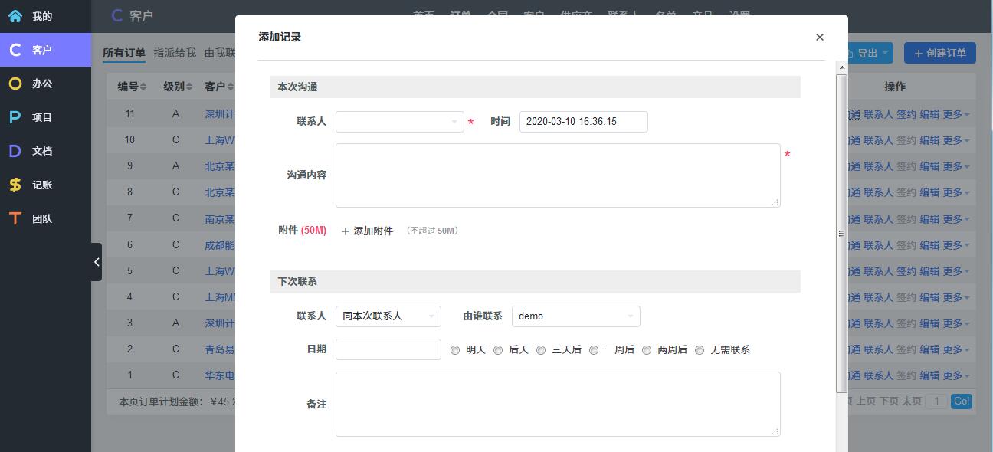Select the 明天 radio button

pos(455,350)
